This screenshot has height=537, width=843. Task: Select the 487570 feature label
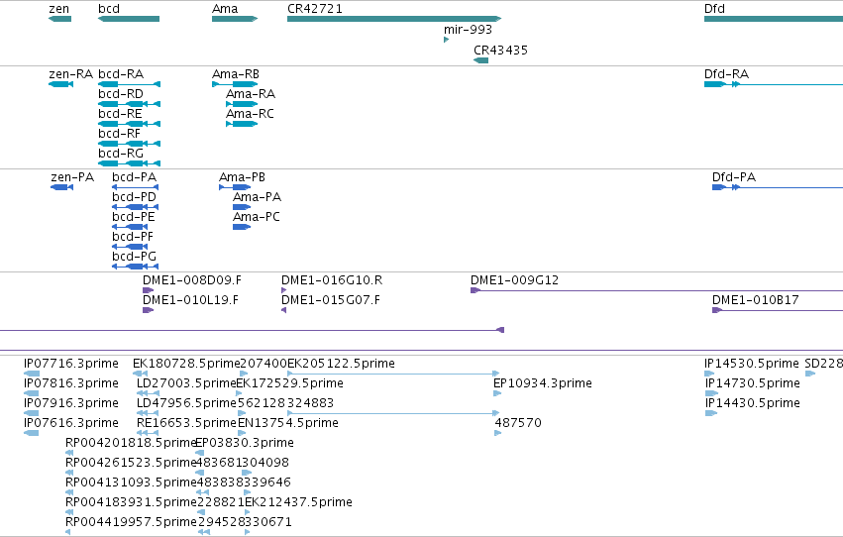click(518, 423)
